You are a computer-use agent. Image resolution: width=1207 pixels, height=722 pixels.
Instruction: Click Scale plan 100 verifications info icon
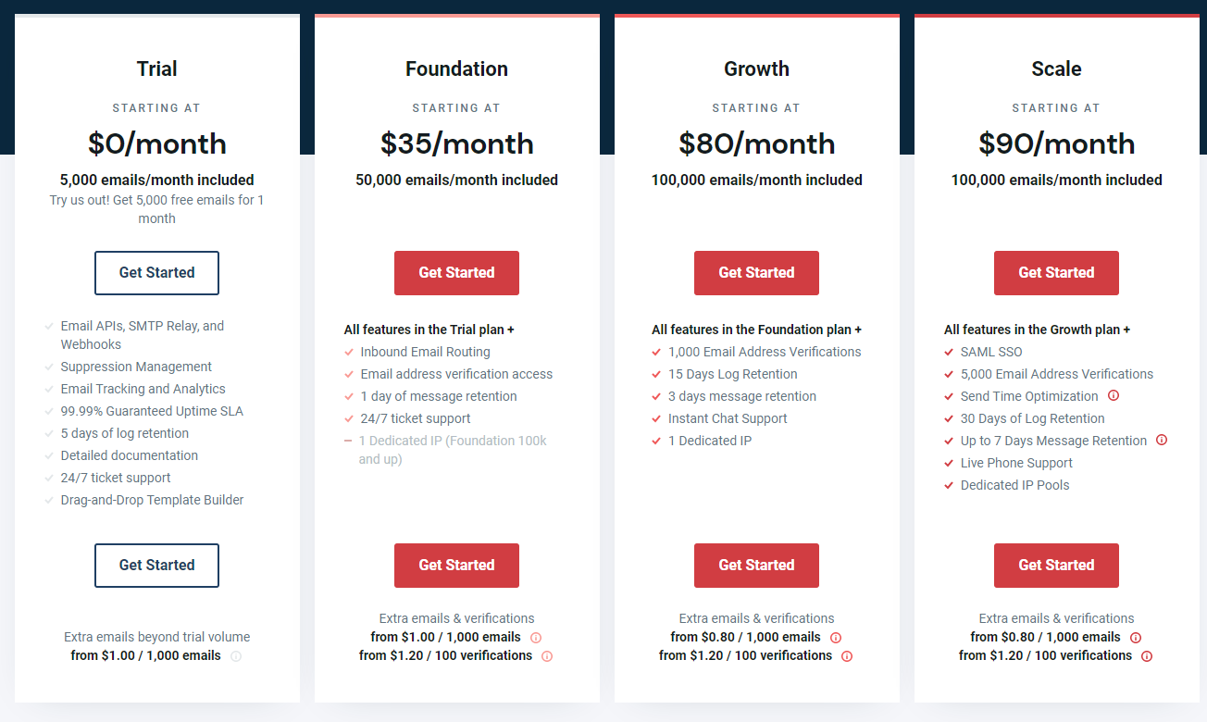click(1147, 656)
